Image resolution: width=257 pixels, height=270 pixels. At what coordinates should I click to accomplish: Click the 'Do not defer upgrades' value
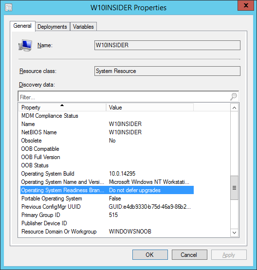pos(135,190)
